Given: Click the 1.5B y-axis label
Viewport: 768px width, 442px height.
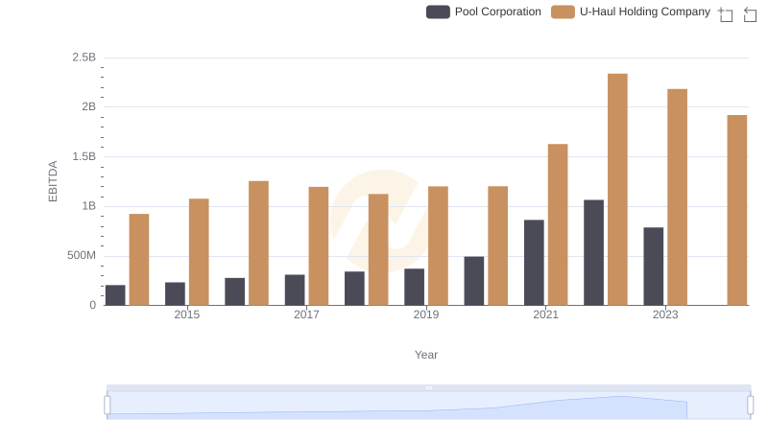Looking at the screenshot, I should (84, 156).
